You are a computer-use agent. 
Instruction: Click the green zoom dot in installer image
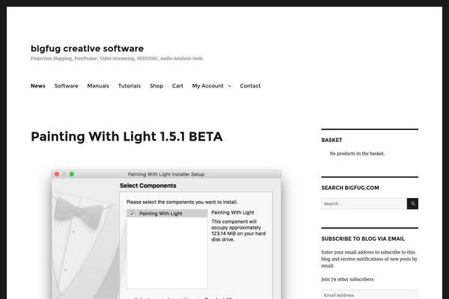pos(72,174)
